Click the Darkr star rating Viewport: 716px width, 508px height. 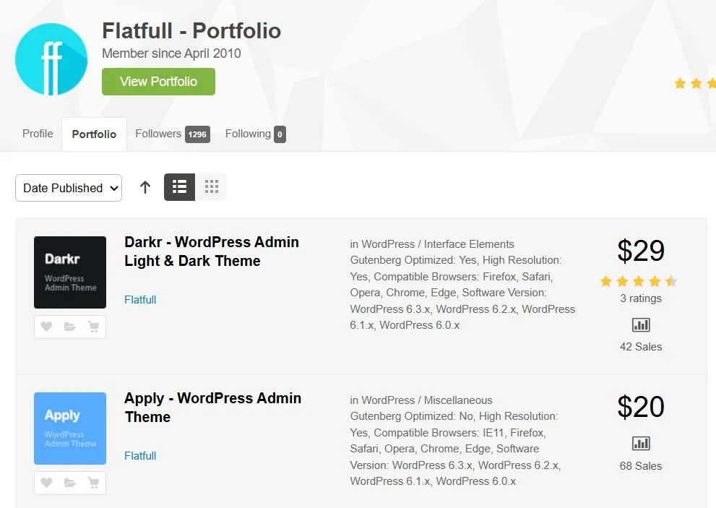coord(638,281)
